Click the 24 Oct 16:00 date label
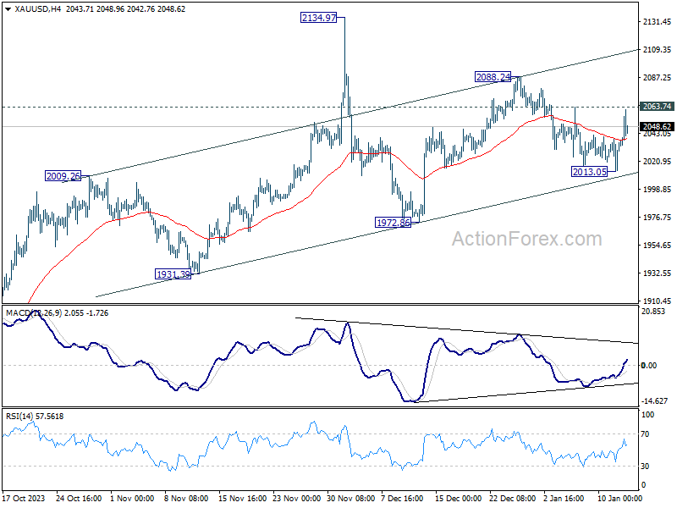The image size is (677, 508). click(79, 498)
